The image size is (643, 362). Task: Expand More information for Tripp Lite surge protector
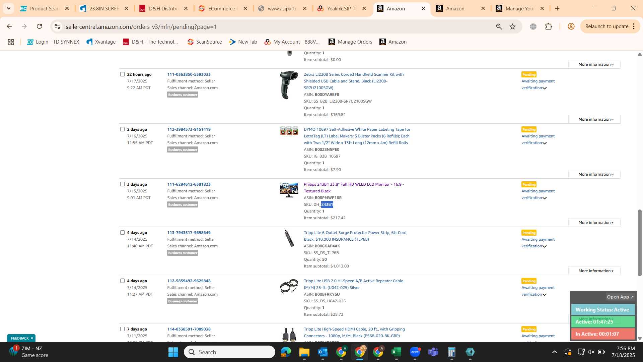594,271
